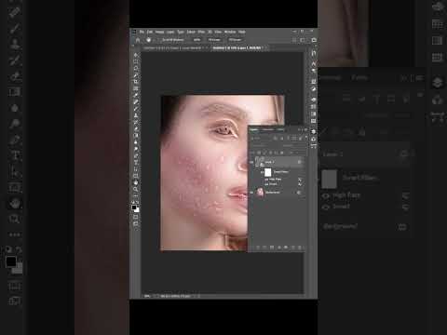Screen dimensions: 447x335
Task: Open the Window menu
Action: pos(230,32)
